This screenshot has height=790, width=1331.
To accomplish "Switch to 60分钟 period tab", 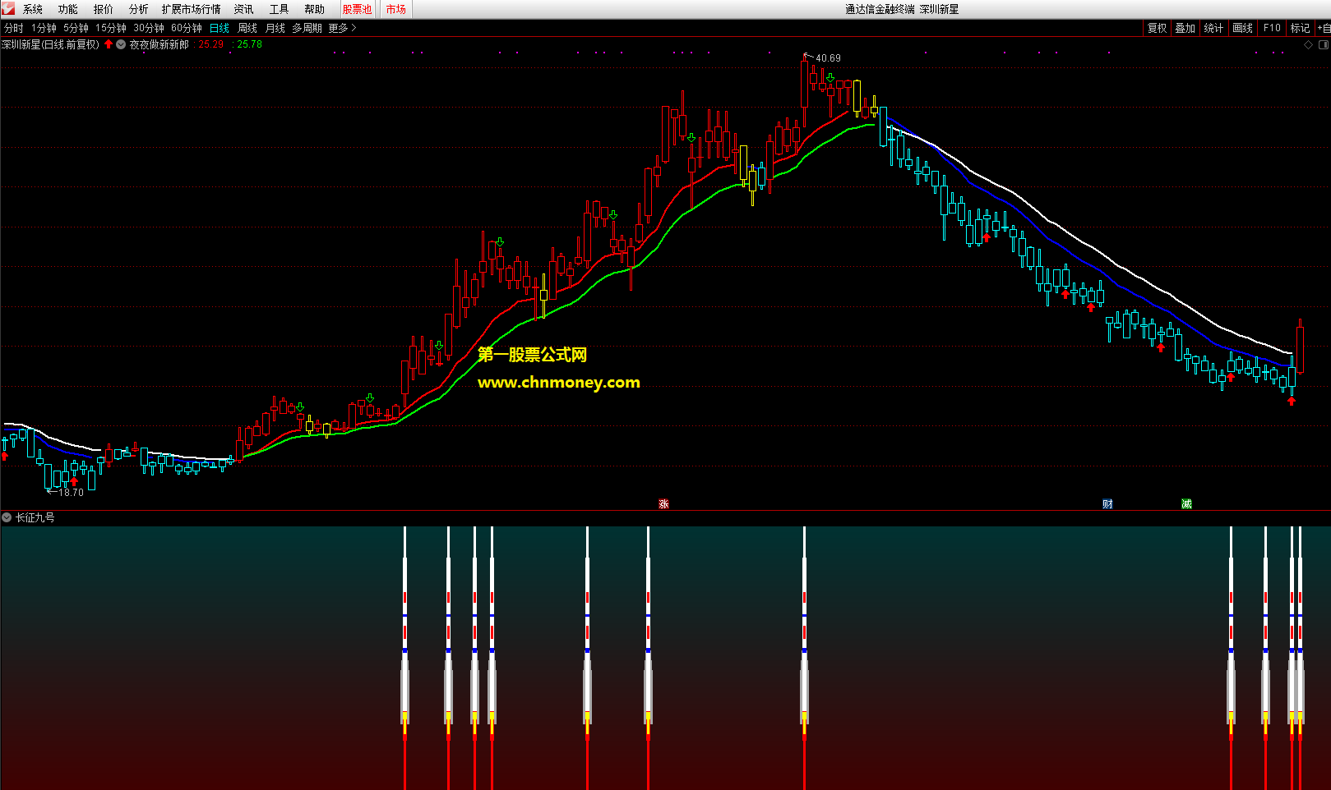I will point(187,28).
